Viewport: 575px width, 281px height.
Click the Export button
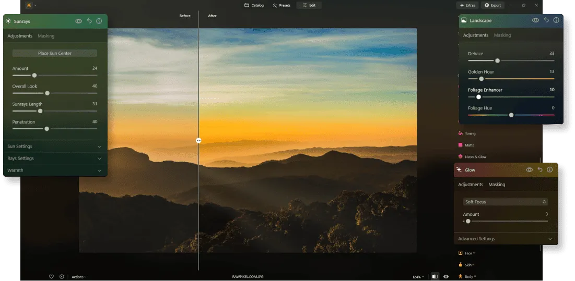492,5
